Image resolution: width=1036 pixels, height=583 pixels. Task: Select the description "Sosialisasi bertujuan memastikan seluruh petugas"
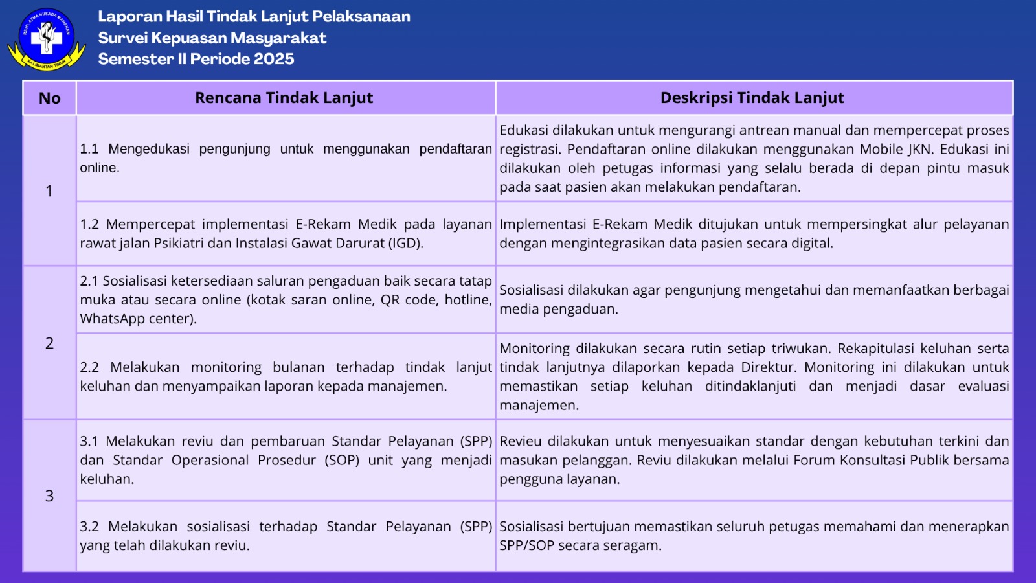click(x=754, y=536)
